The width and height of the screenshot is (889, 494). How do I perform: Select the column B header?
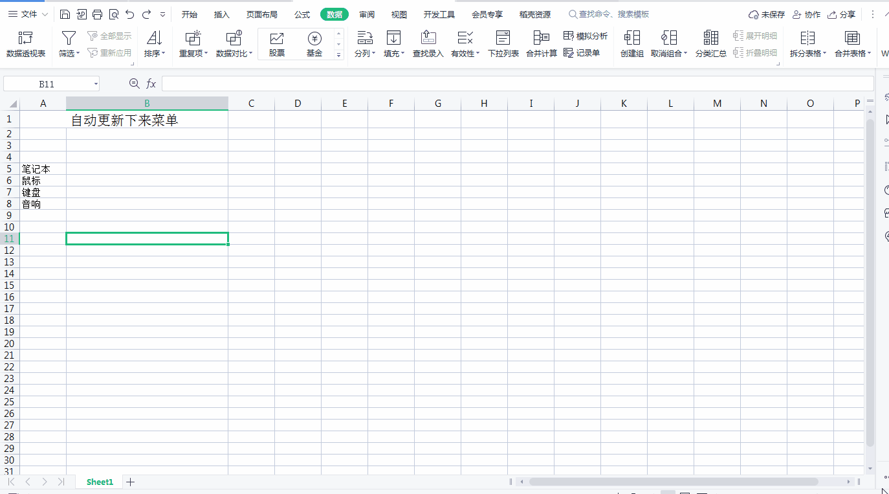click(x=147, y=103)
